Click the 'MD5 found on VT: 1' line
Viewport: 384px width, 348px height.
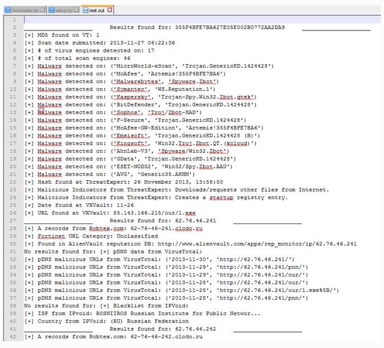(x=62, y=35)
